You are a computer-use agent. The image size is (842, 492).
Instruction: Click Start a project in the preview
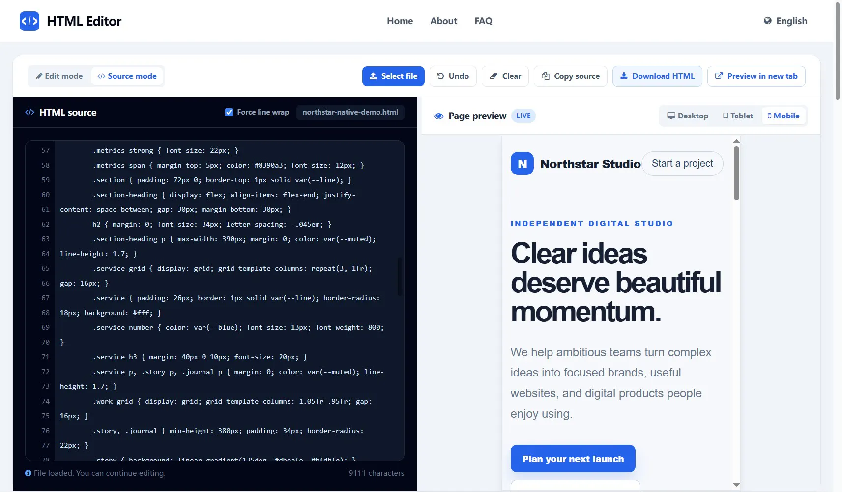[x=682, y=164]
